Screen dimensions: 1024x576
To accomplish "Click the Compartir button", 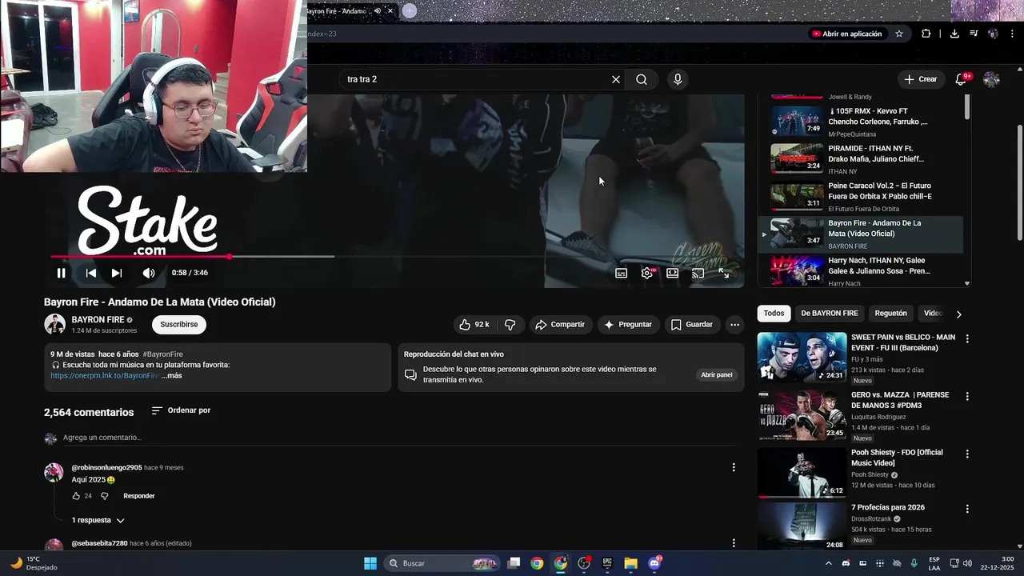I will click(560, 324).
